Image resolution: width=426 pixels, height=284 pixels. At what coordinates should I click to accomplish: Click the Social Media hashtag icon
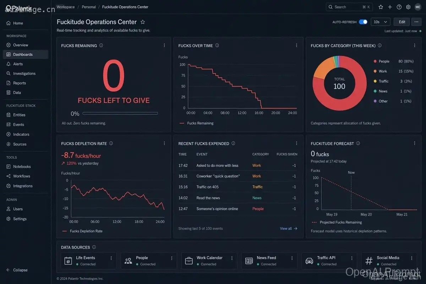point(369,261)
